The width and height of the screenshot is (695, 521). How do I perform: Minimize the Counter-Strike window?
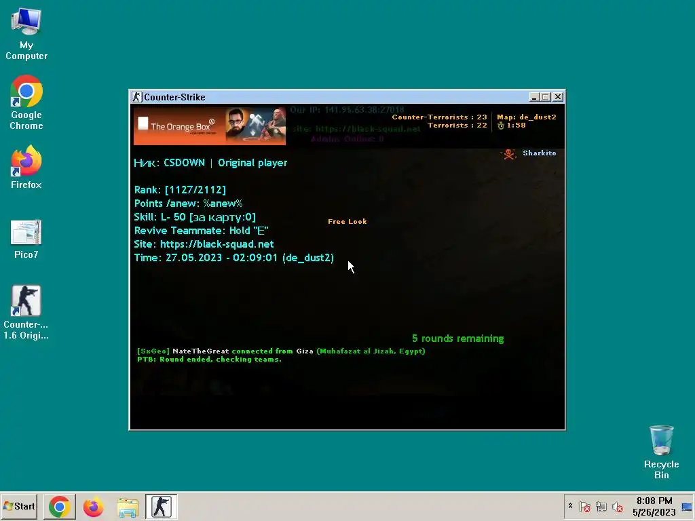tap(534, 97)
